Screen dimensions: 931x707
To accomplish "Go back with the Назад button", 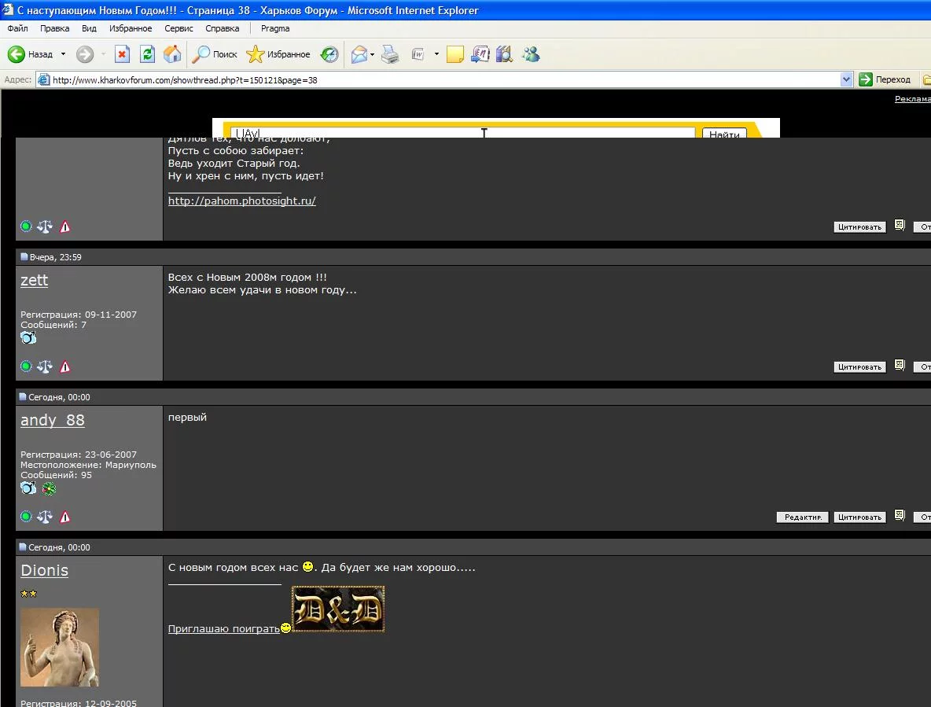I will 31,54.
